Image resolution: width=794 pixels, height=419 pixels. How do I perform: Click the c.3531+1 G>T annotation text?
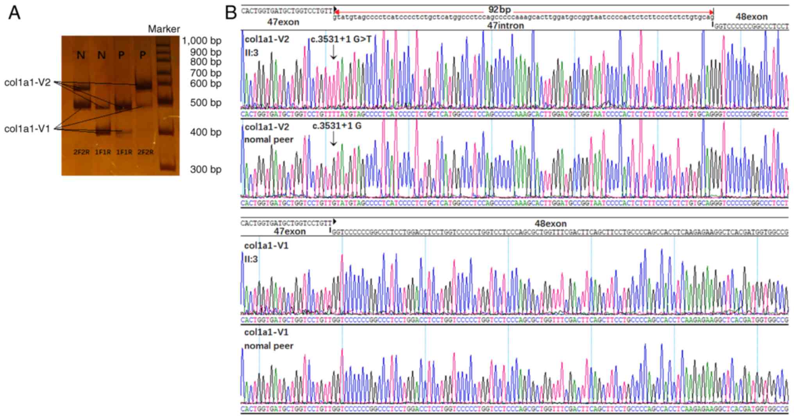click(341, 39)
